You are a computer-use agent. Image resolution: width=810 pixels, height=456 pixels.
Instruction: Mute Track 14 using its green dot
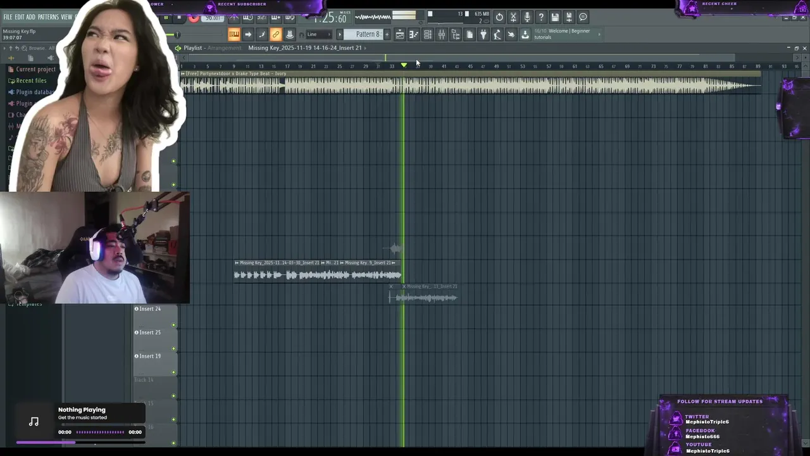[x=173, y=396]
